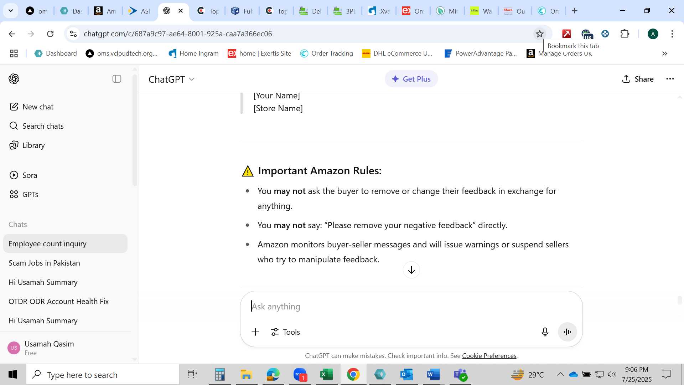Screen dimensions: 684x385
Task: Open the Dashboard bookmark
Action: pyautogui.click(x=56, y=53)
